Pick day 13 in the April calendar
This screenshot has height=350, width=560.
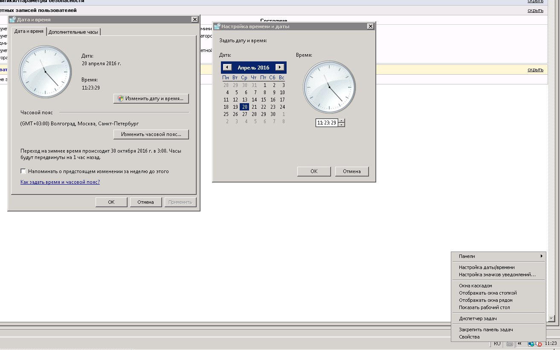point(245,100)
